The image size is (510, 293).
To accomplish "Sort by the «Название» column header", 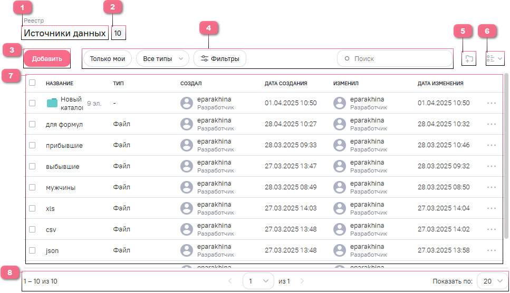I will click(59, 83).
